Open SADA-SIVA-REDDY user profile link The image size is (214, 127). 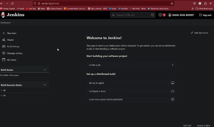(x=183, y=15)
